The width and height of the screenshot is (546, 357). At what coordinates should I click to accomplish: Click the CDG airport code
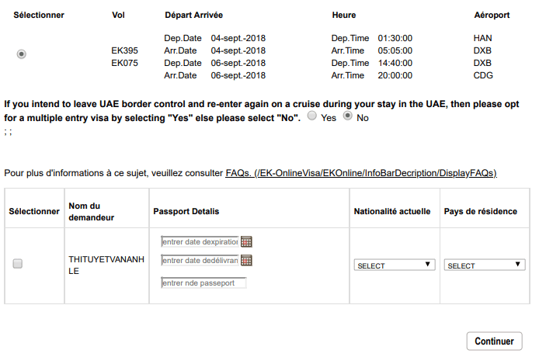pos(482,75)
